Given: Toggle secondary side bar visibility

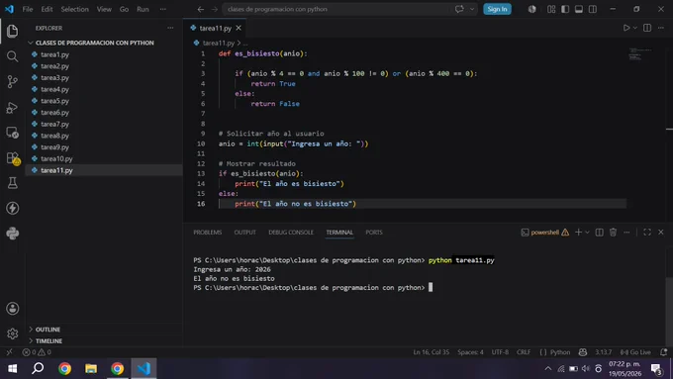Looking at the screenshot, I should [592, 9].
